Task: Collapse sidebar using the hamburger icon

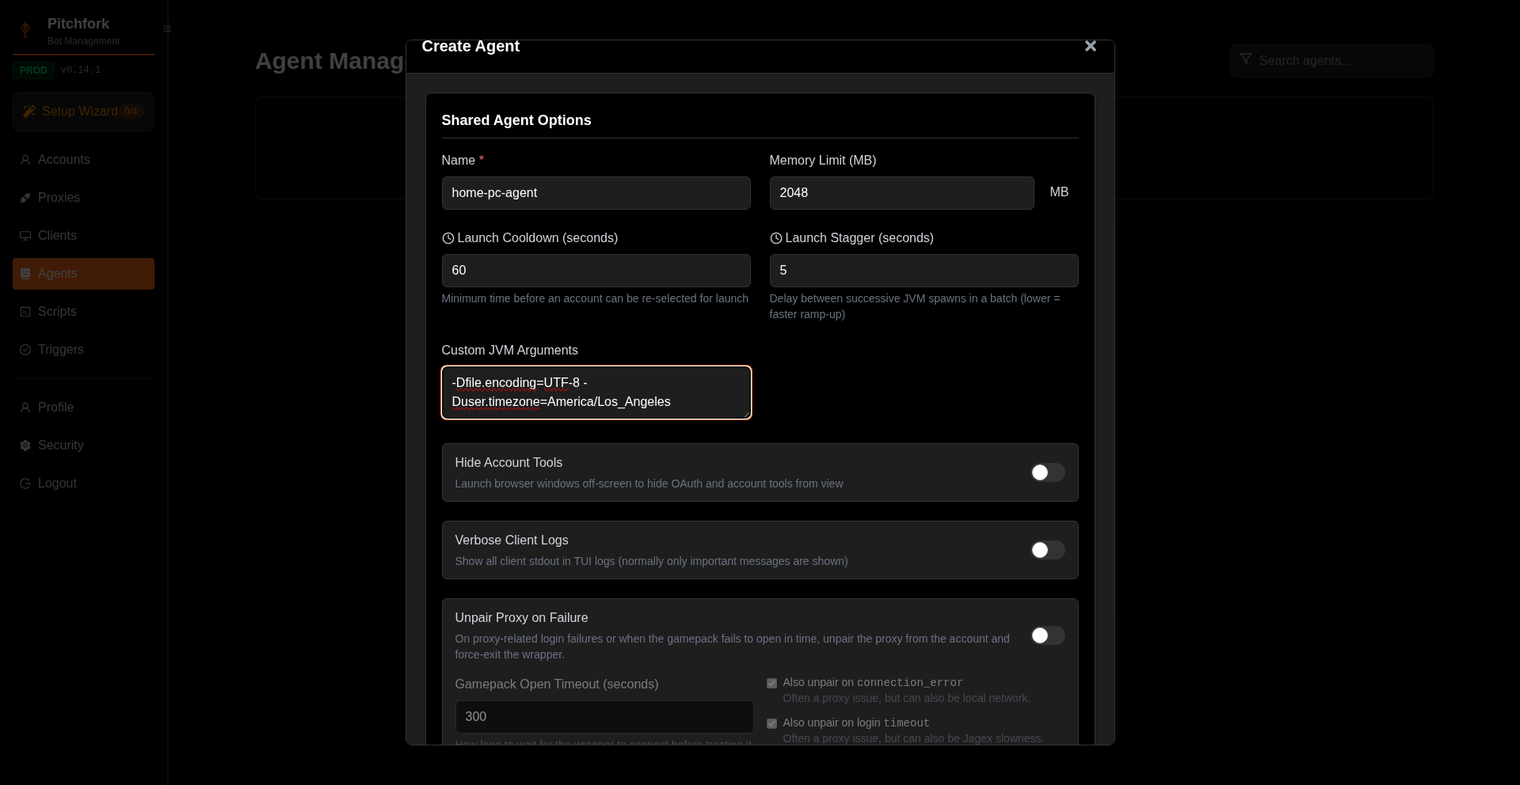Action: (x=167, y=28)
